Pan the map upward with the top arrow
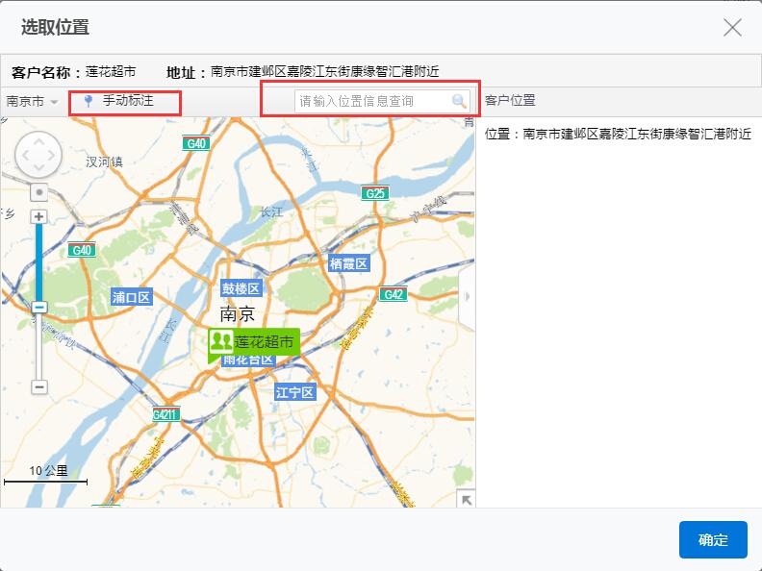 pyautogui.click(x=38, y=138)
